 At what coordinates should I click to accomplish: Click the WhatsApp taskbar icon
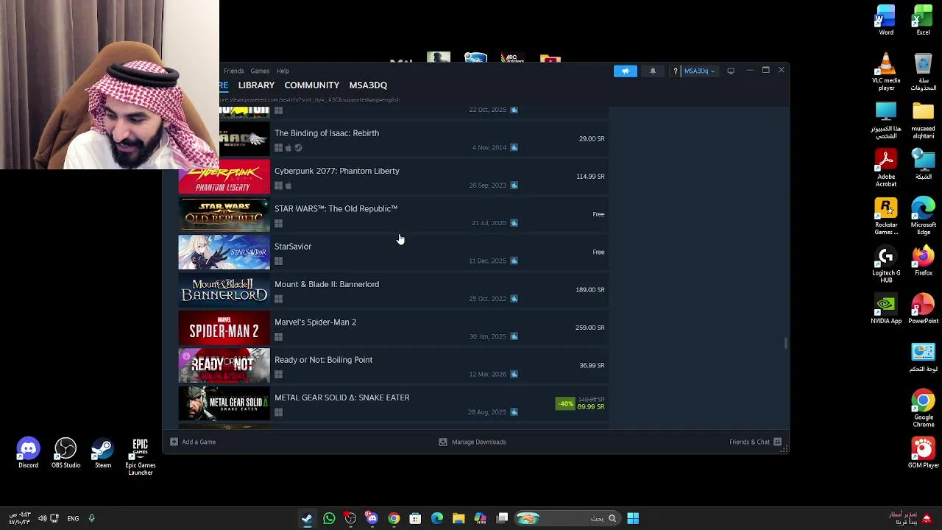tap(329, 518)
